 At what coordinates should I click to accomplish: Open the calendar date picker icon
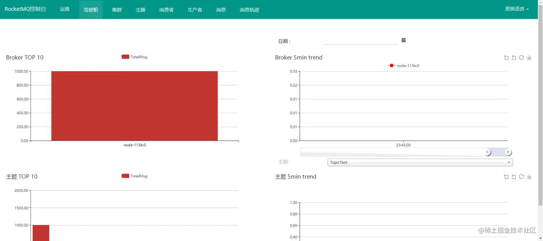pyautogui.click(x=404, y=40)
